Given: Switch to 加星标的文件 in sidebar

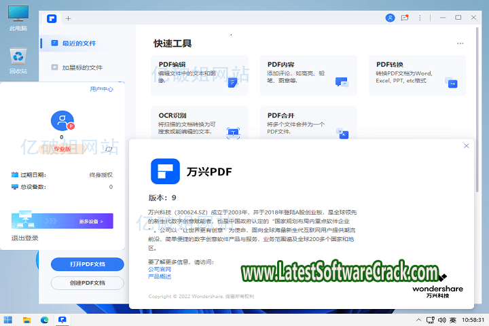Looking at the screenshot, I should pyautogui.click(x=81, y=67).
